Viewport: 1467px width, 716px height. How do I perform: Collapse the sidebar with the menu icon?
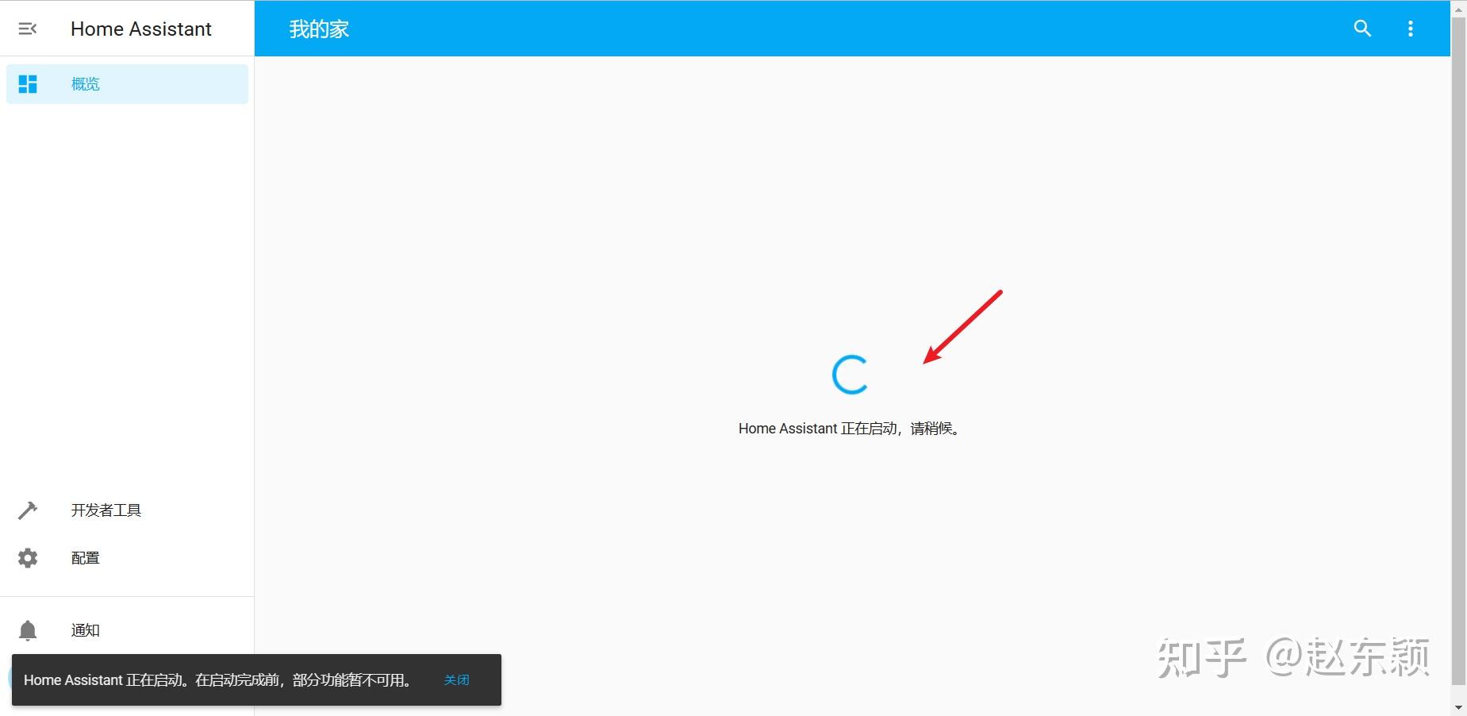point(28,29)
